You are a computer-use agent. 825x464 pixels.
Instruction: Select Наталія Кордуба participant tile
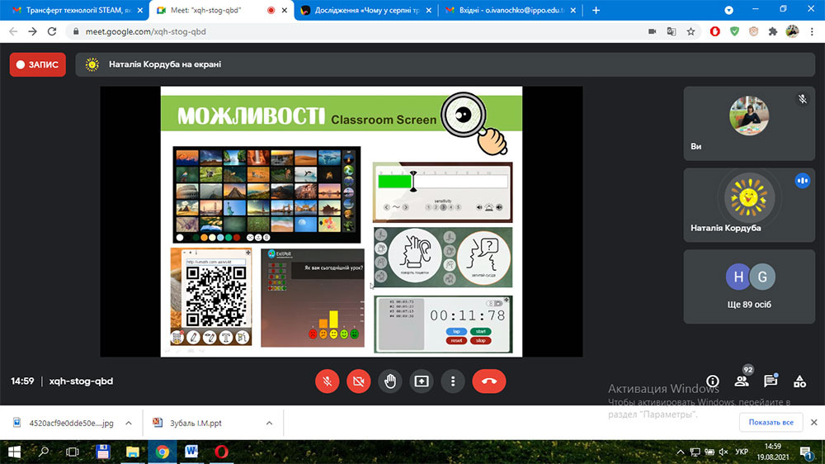pyautogui.click(x=749, y=206)
